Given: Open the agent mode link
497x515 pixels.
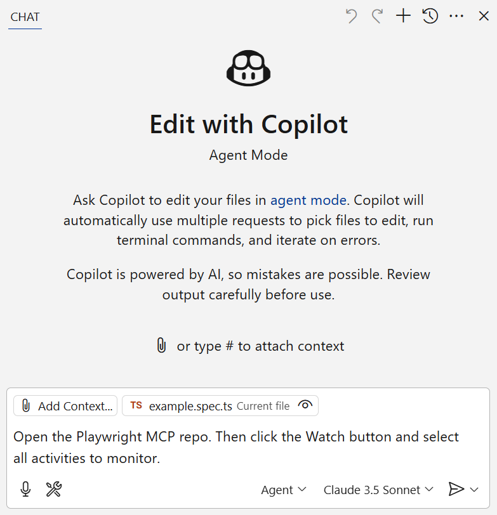Looking at the screenshot, I should coord(308,200).
